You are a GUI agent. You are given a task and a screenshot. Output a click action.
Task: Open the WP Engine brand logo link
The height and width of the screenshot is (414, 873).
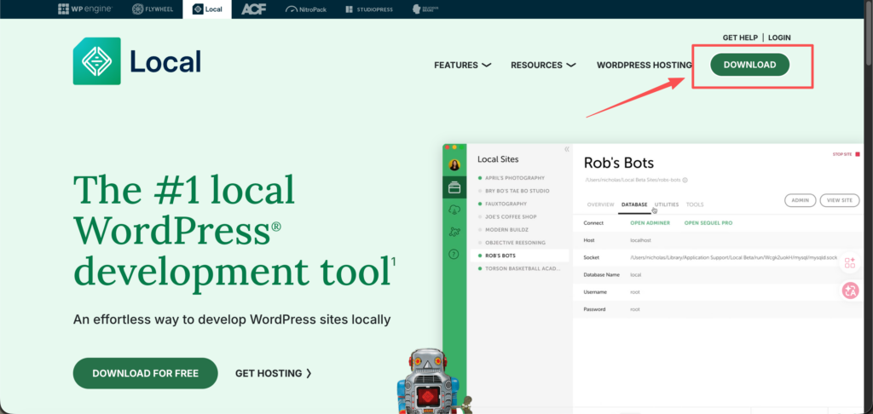pos(85,9)
